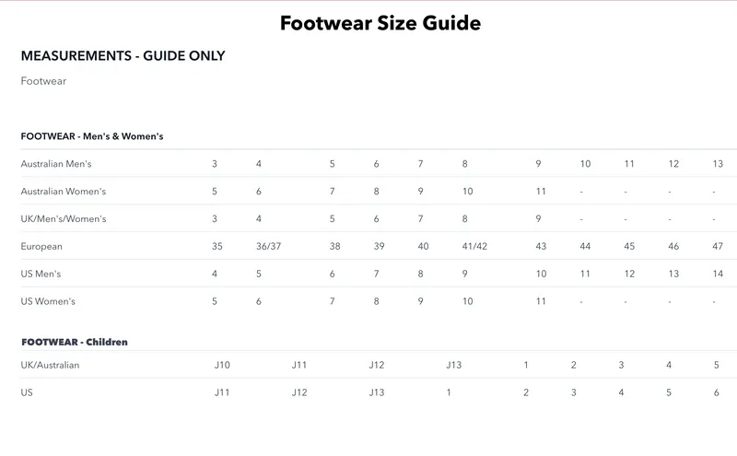
Task: Select the J10 children's size cell
Action: click(222, 366)
